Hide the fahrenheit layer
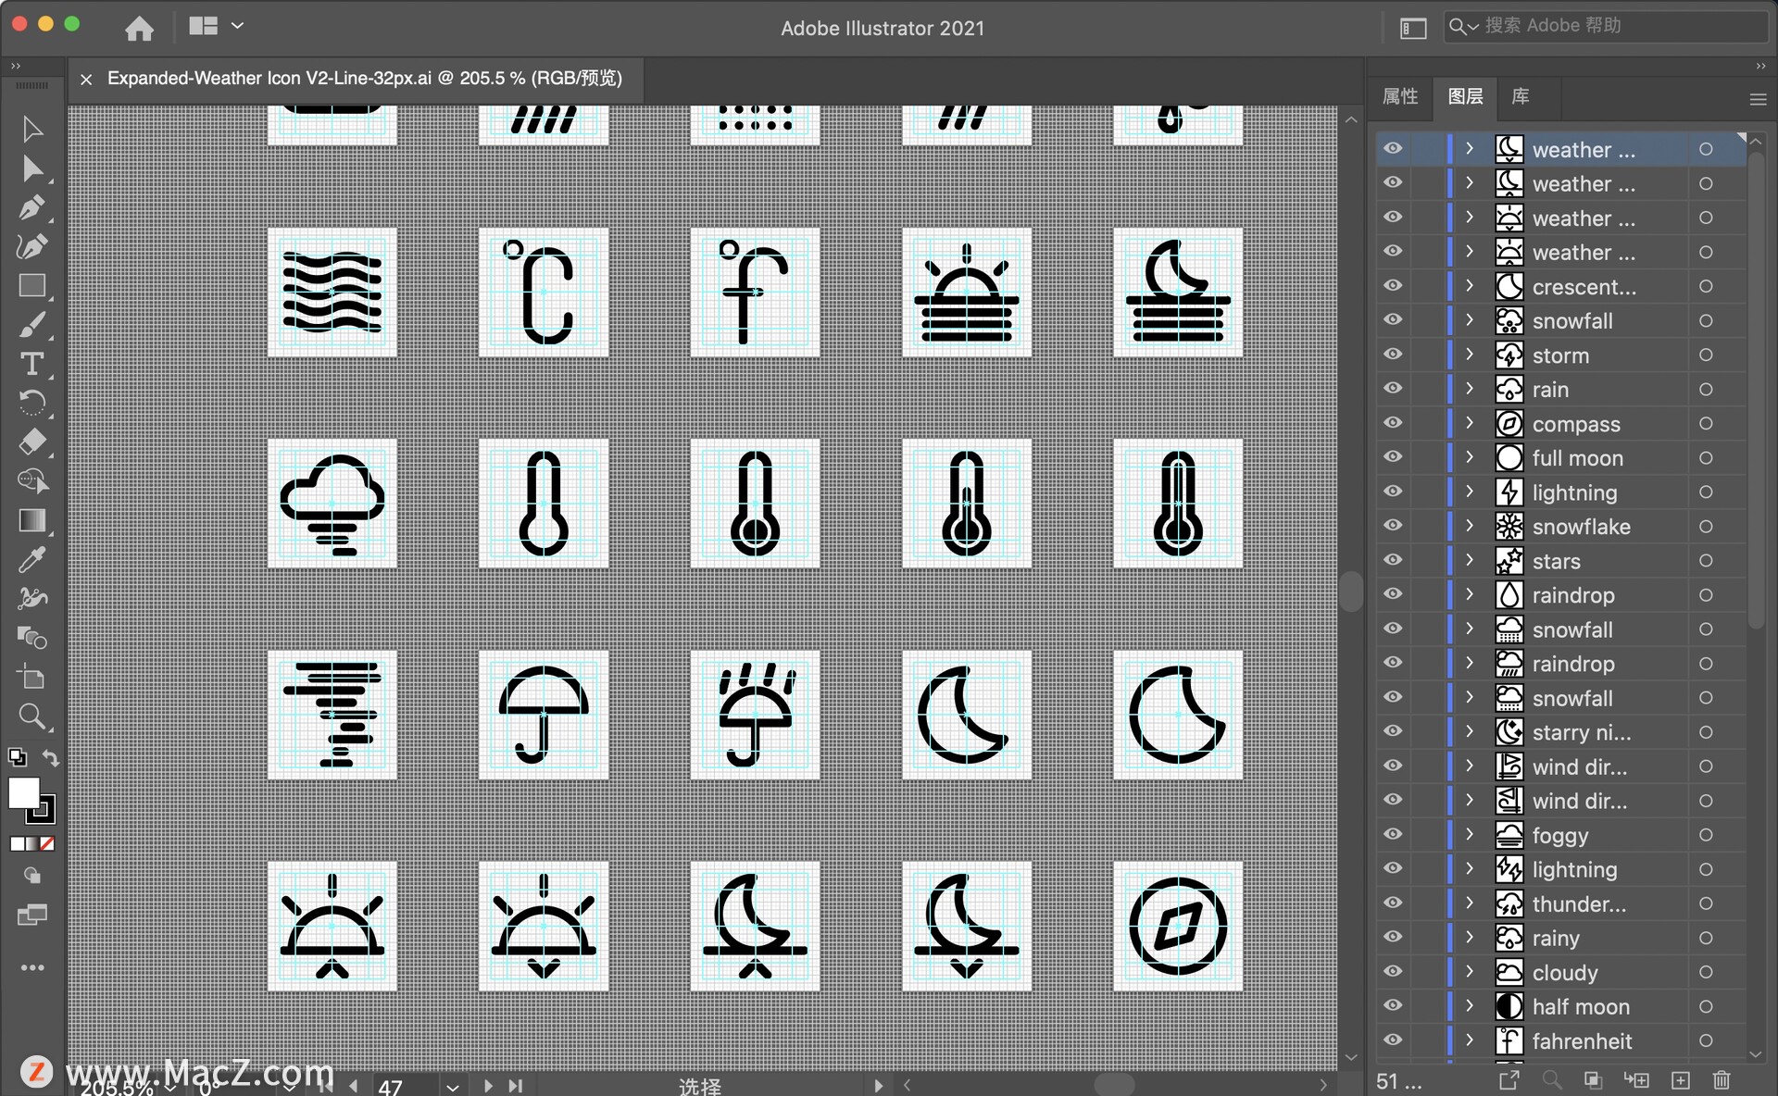 pos(1393,1040)
